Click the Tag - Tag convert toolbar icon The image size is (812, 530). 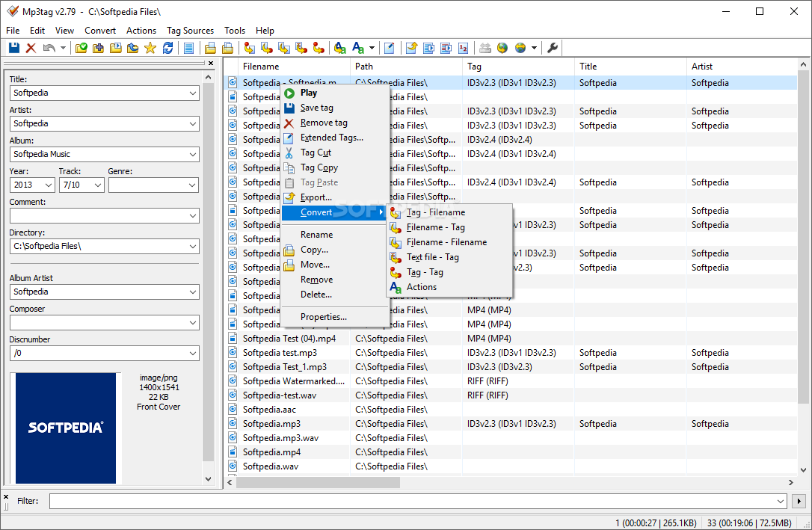(x=319, y=48)
